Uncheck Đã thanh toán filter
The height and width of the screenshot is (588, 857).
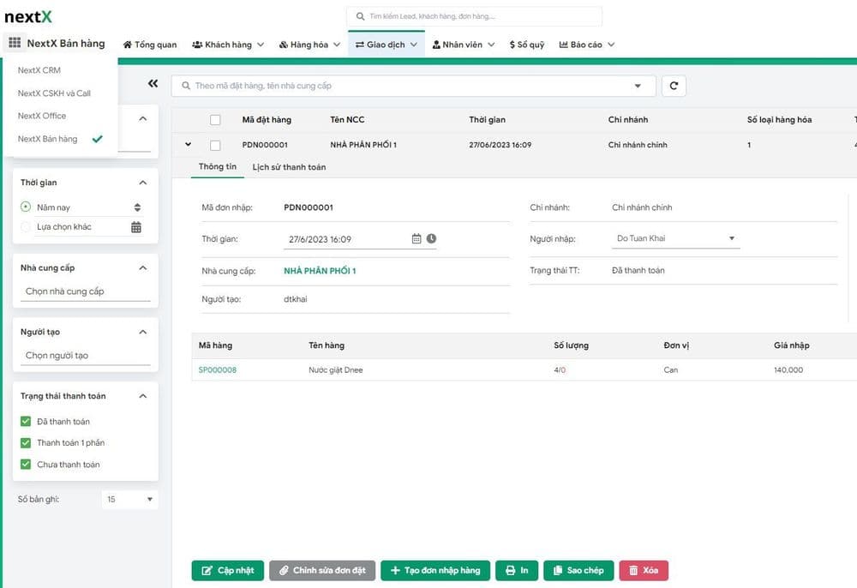[x=26, y=422]
